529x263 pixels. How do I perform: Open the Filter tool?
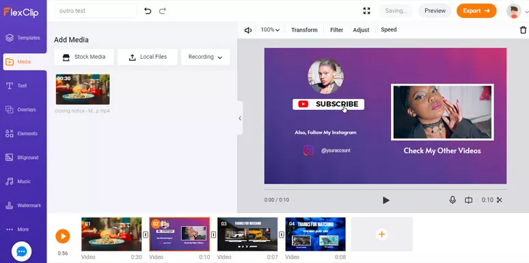[x=336, y=30]
